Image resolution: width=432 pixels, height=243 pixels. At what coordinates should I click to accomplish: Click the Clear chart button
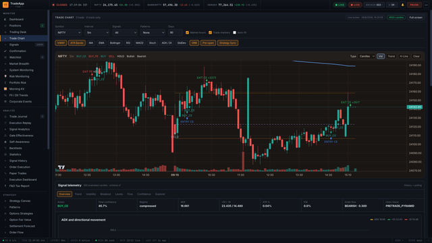(416, 56)
